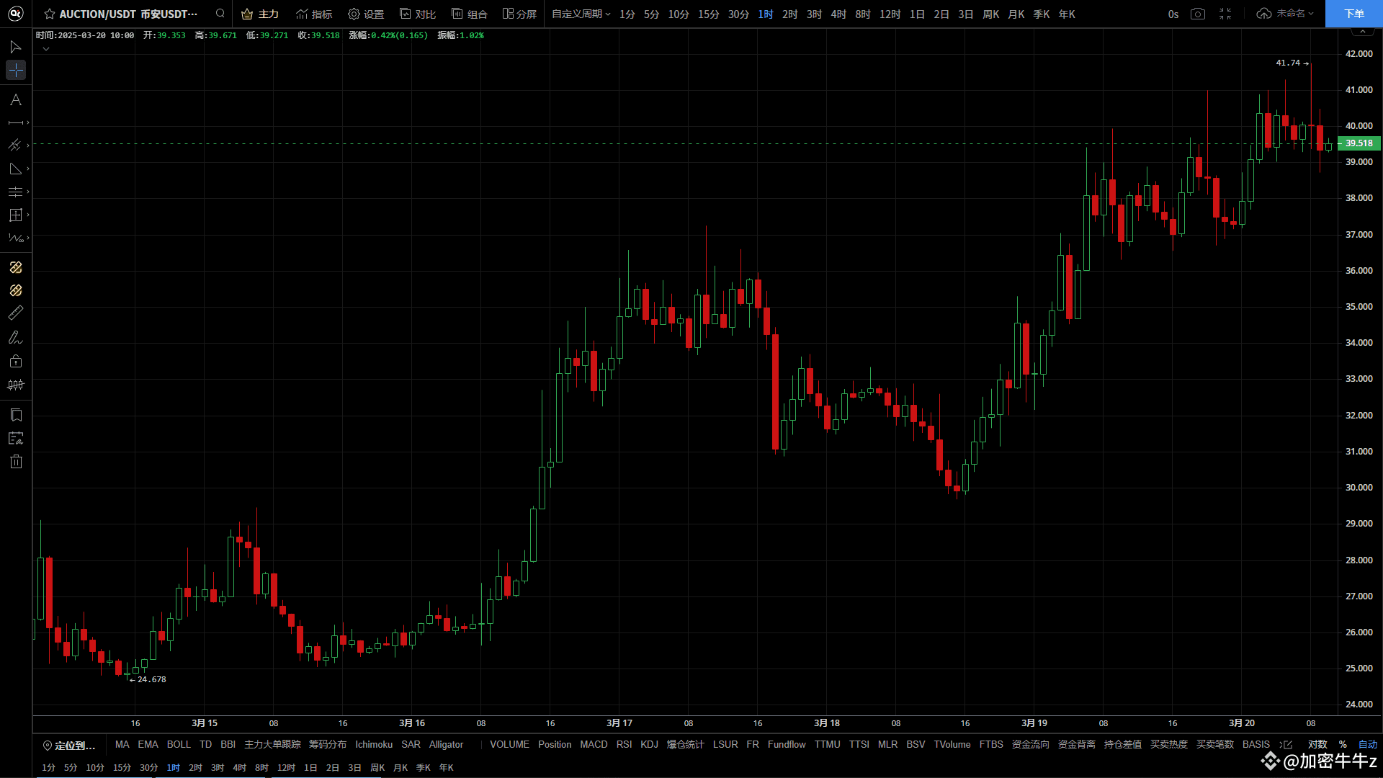Viewport: 1383px width, 778px height.
Task: Switch to the 1日 timeframe in top bar
Action: click(x=917, y=14)
